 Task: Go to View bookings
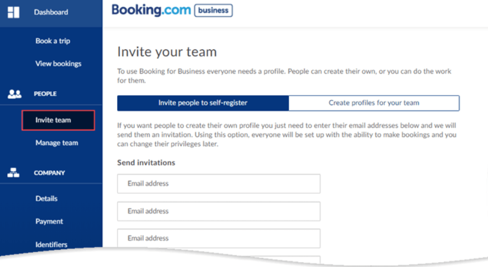pos(58,64)
